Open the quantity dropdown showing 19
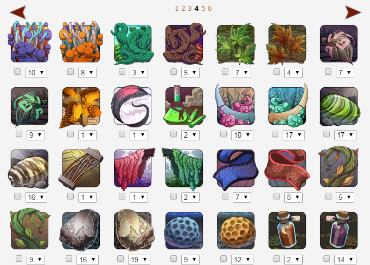 point(139,260)
